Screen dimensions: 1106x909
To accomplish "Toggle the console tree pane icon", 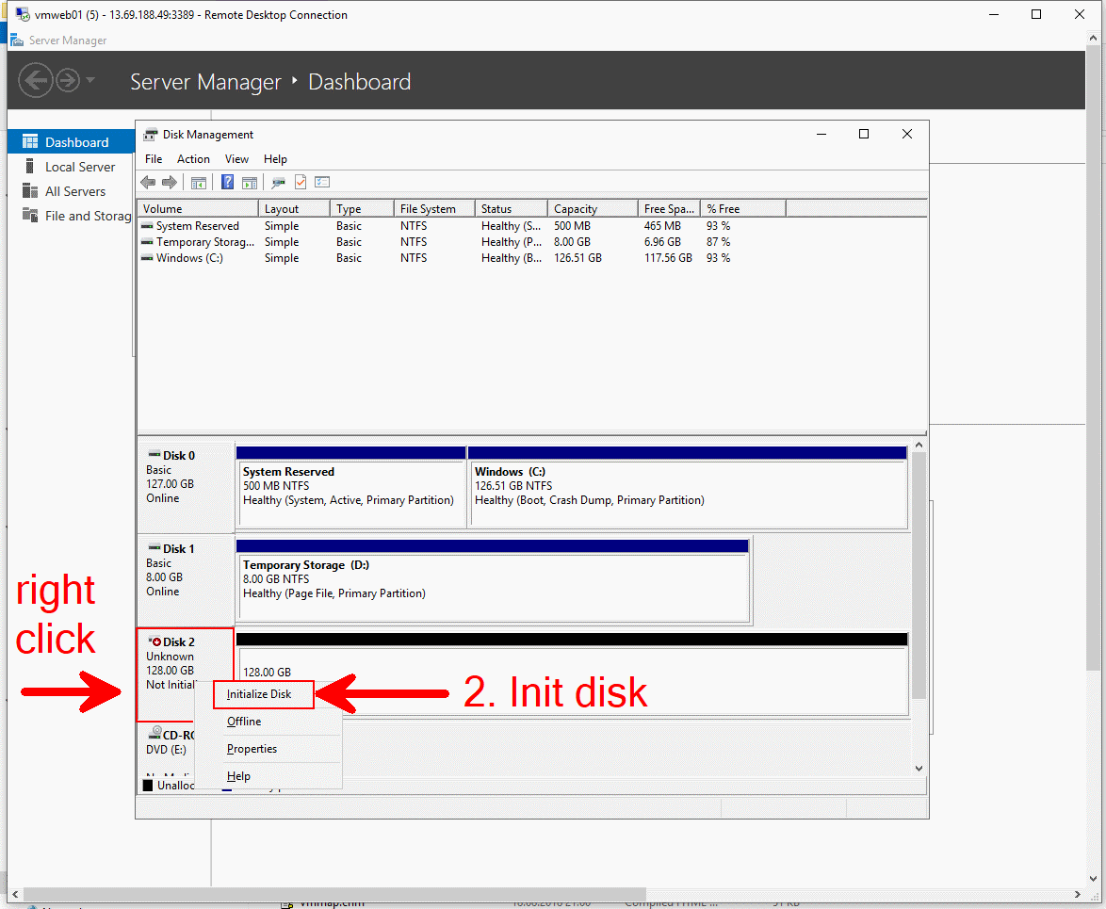I will [x=199, y=181].
